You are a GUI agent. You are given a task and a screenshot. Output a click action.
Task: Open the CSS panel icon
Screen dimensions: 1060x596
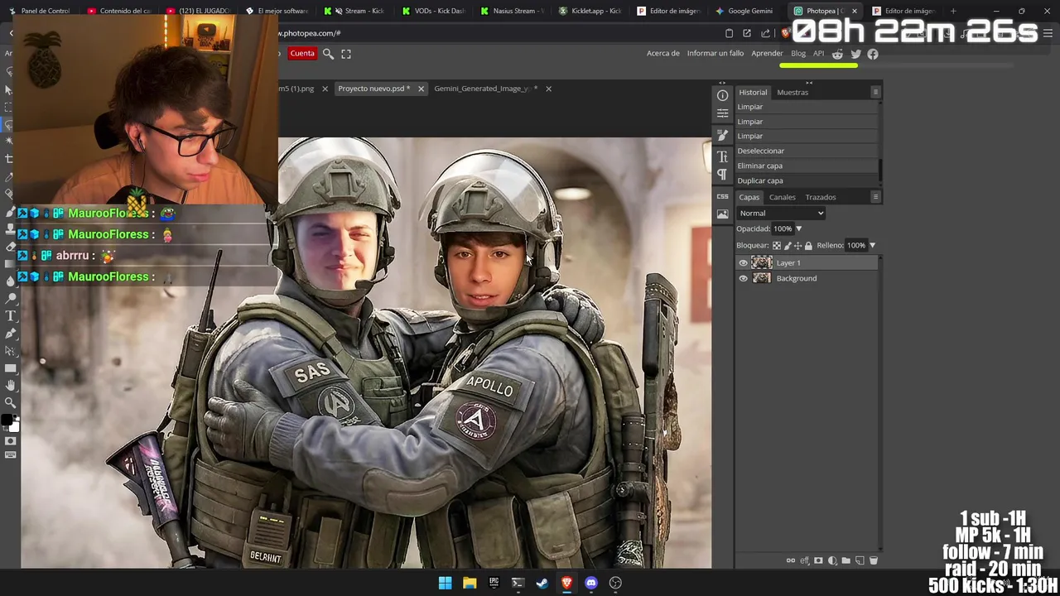tap(722, 196)
